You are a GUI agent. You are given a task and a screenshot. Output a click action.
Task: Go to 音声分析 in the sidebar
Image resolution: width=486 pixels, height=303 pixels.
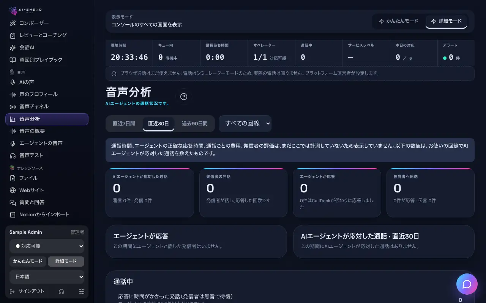pos(47,119)
